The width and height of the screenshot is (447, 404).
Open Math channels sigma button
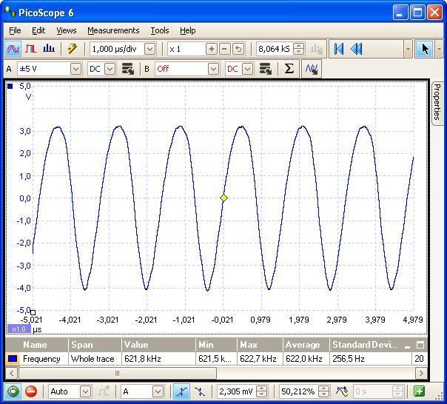click(289, 69)
